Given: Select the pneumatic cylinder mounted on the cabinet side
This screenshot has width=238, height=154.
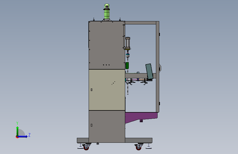Looking at the screenshot, I should pyautogui.click(x=128, y=43).
